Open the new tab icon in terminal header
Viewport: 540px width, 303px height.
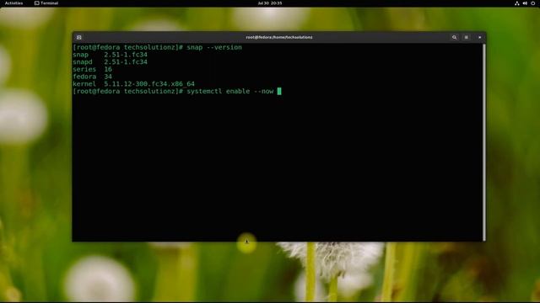[78, 37]
